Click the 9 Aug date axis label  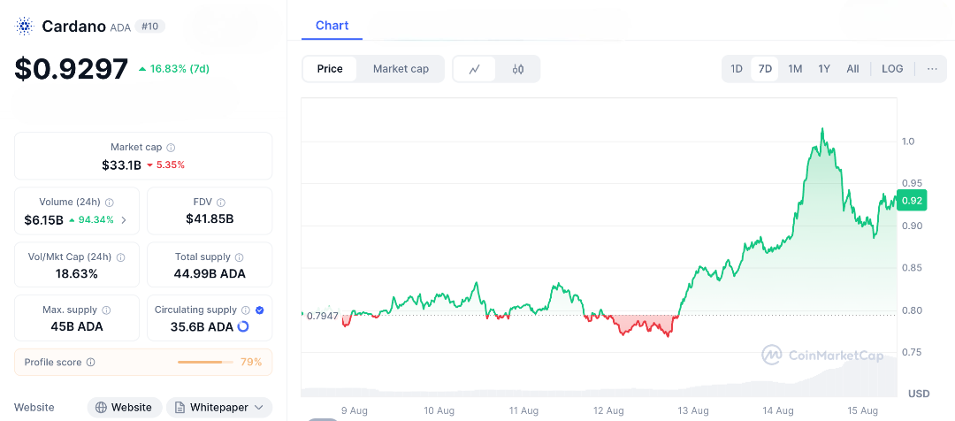355,410
